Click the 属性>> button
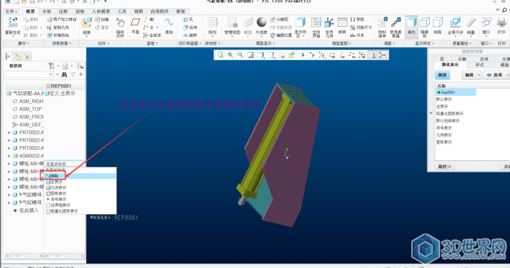This screenshot has height=268, width=510. point(444,166)
